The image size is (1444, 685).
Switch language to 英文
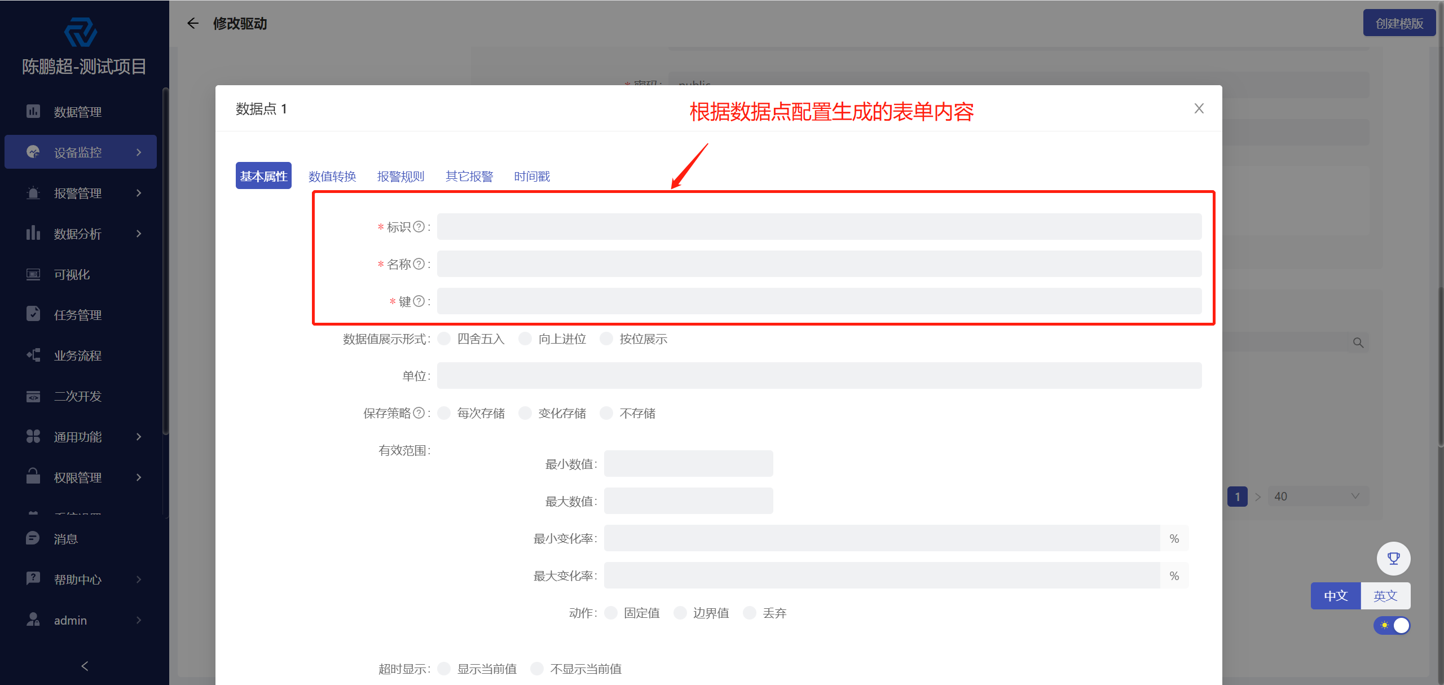pyautogui.click(x=1385, y=595)
